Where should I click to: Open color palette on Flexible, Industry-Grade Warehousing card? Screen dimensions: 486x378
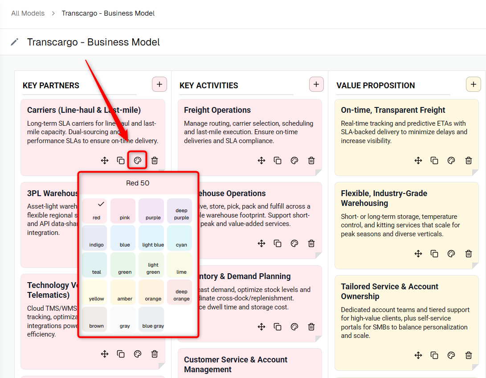click(451, 254)
